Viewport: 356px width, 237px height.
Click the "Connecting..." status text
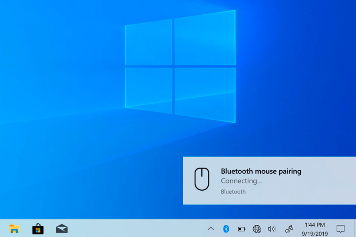(x=241, y=181)
